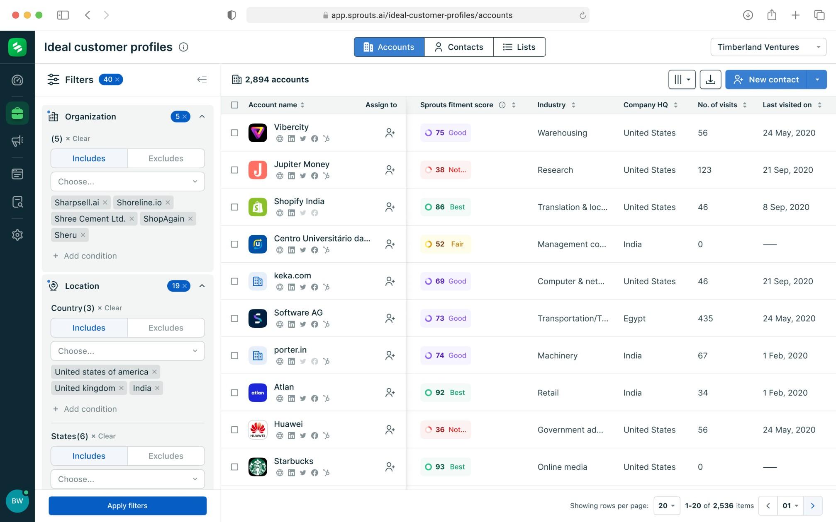Screen dimensions: 836x522
Task: Click the next page navigation arrow
Action: click(813, 505)
